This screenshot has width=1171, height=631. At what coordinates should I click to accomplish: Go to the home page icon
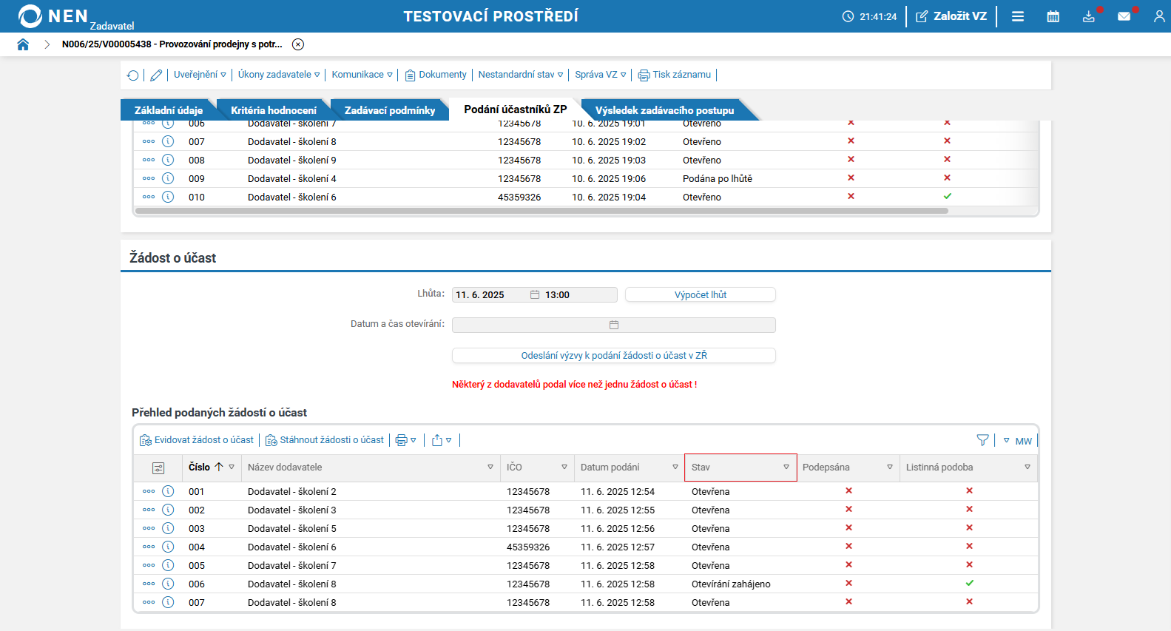pyautogui.click(x=23, y=44)
